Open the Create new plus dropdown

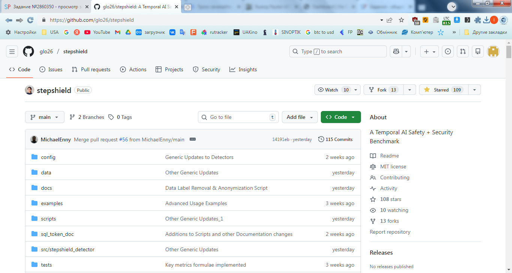coord(430,51)
